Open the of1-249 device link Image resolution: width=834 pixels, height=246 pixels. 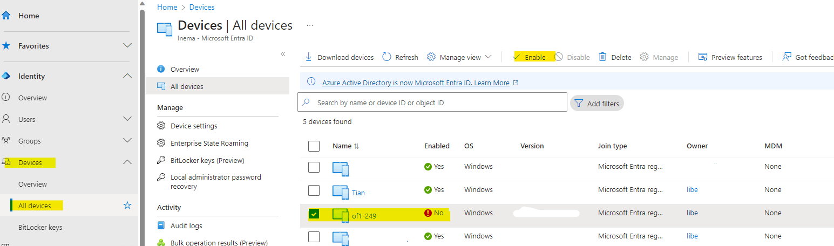pyautogui.click(x=364, y=216)
